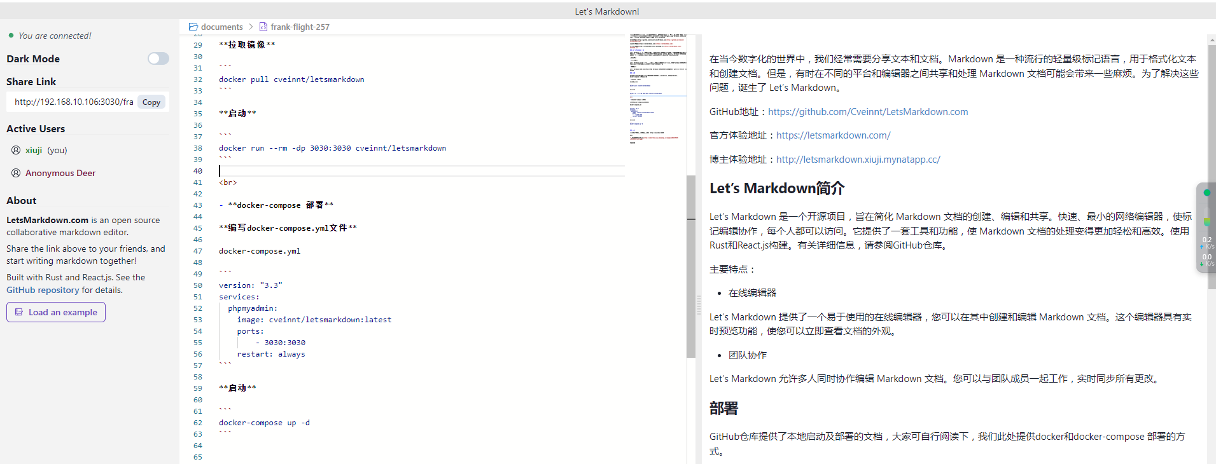Select the frank-flight-257 breadcrumb item

pos(300,27)
